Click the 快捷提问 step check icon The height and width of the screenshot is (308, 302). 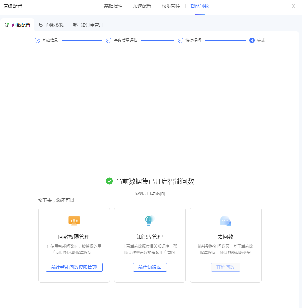tap(181, 40)
